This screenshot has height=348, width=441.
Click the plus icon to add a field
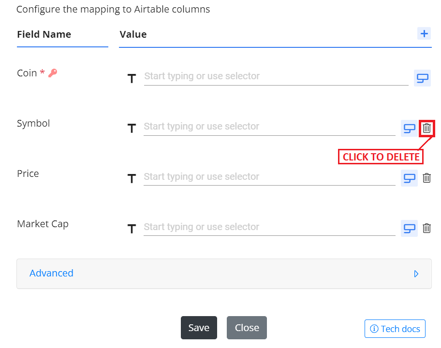tap(424, 34)
